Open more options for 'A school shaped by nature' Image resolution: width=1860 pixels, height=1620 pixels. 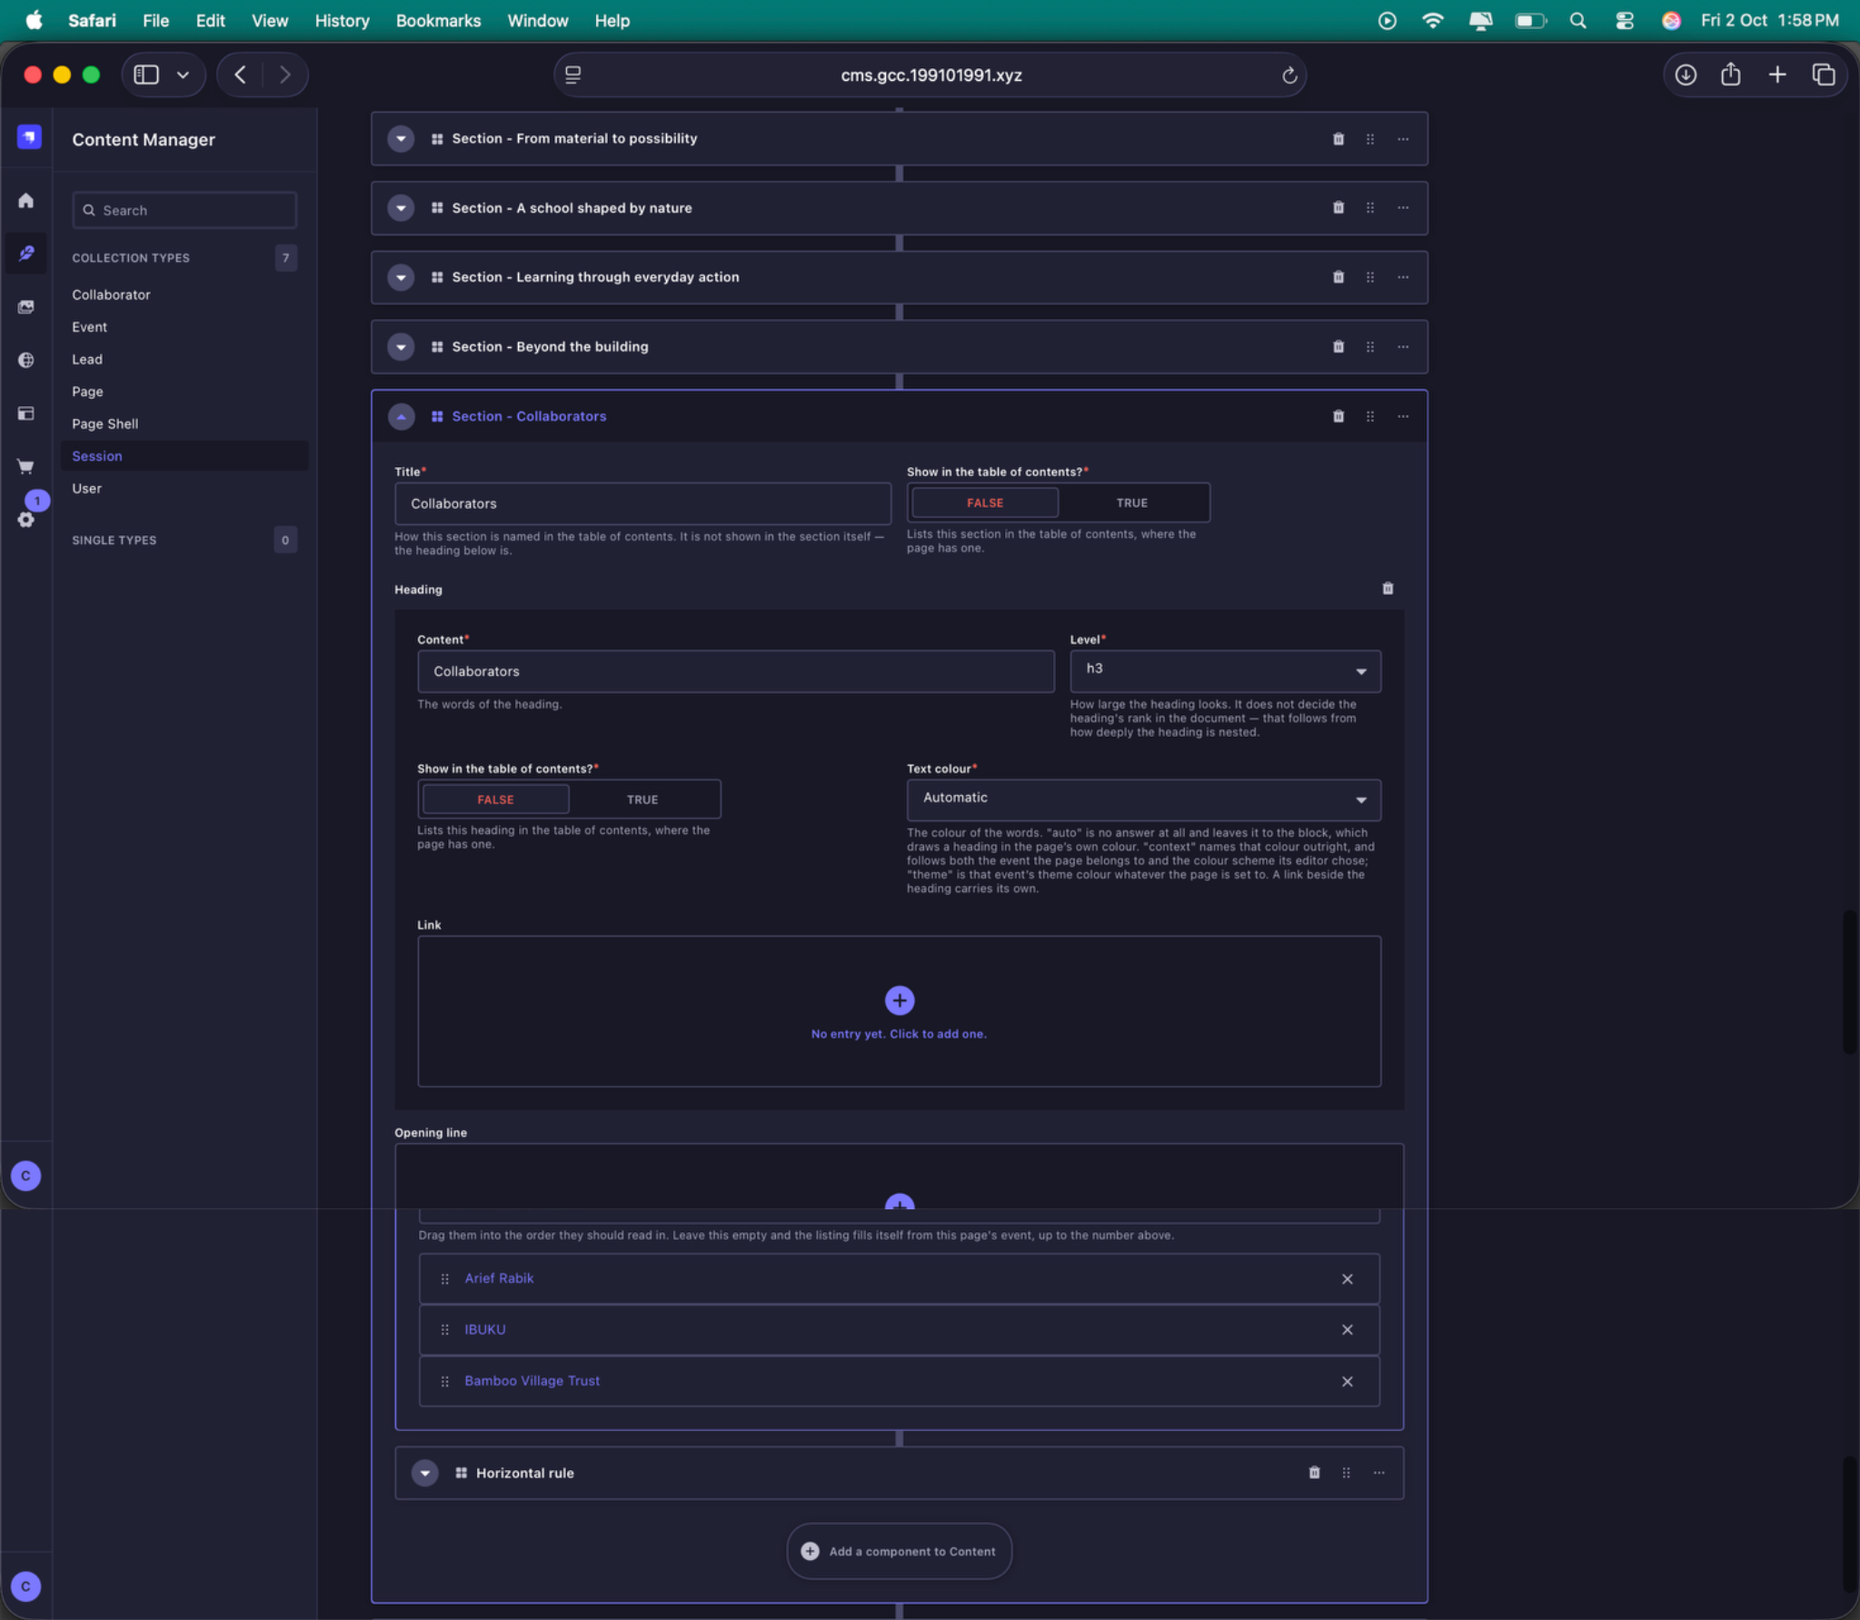click(x=1403, y=208)
